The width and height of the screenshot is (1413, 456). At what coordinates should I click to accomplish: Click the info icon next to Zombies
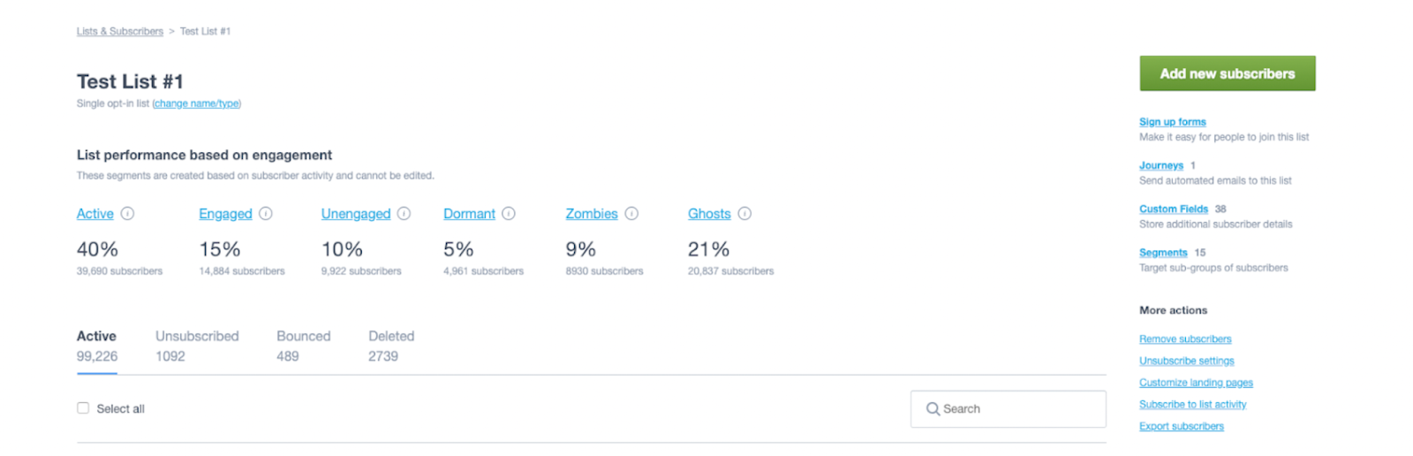631,214
